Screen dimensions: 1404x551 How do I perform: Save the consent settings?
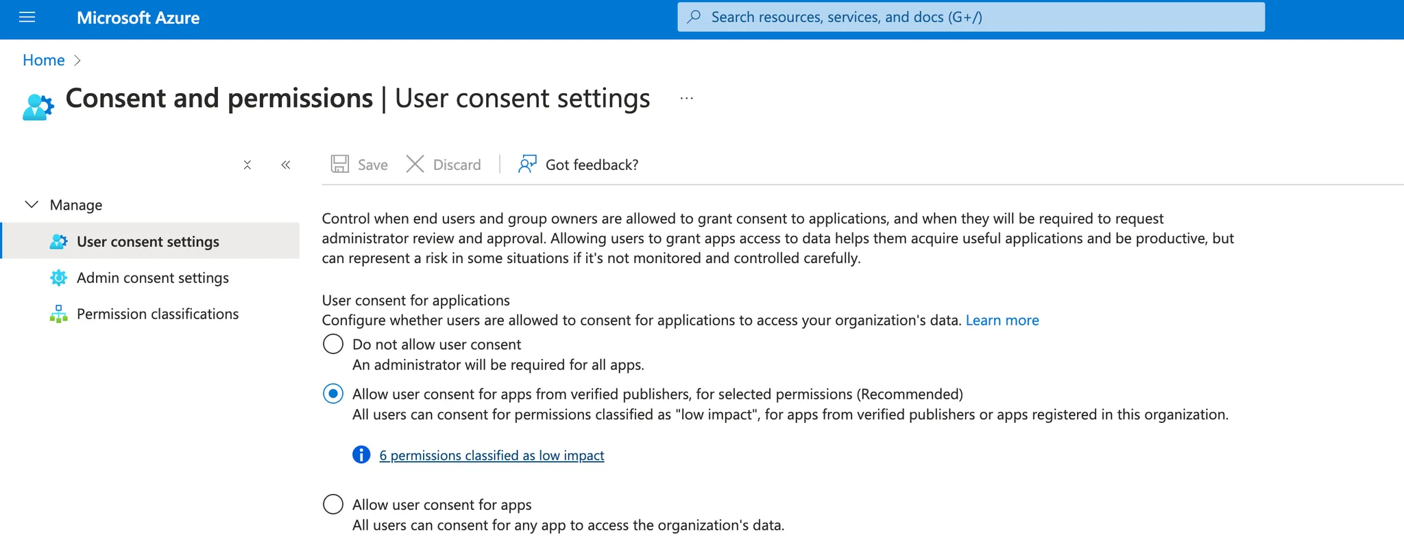tap(359, 164)
